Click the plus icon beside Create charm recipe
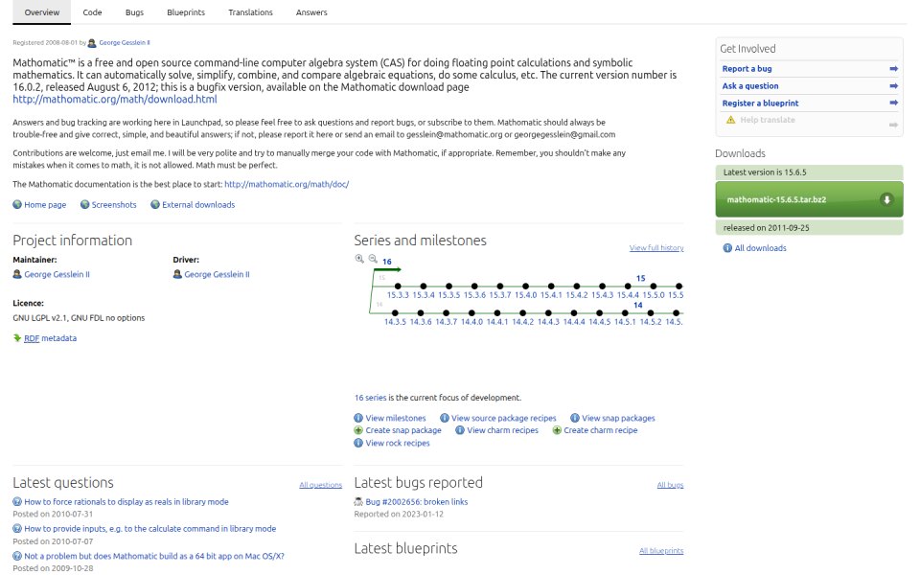This screenshot has height=575, width=920. [x=557, y=430]
